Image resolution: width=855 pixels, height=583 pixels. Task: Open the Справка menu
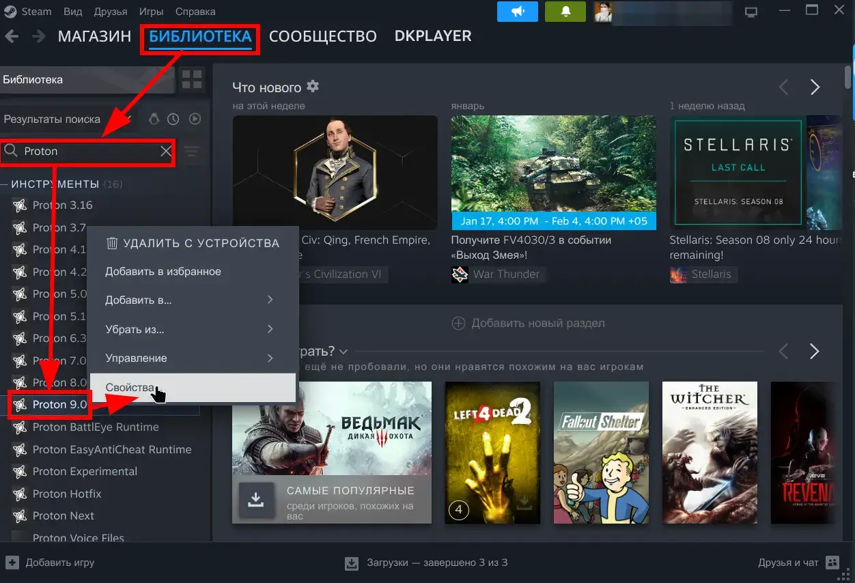(195, 12)
